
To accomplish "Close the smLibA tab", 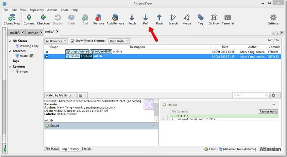I will [x=23, y=32].
